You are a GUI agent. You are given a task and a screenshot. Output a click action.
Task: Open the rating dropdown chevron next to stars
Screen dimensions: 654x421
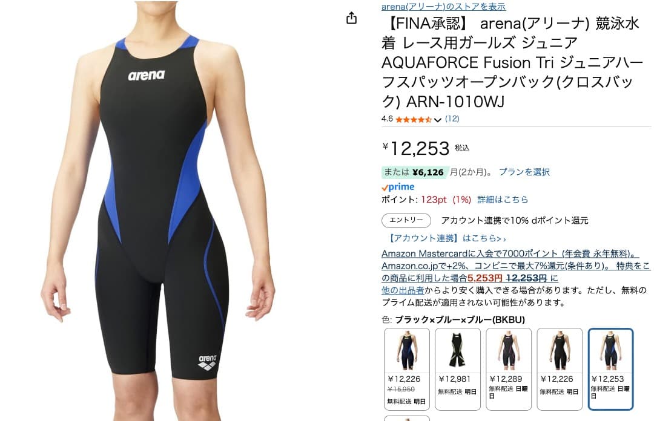[438, 120]
